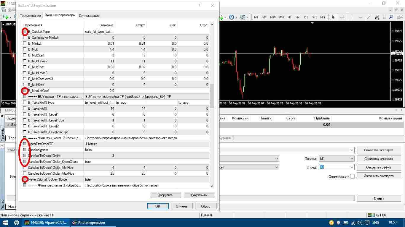Viewport: 405px width, 227px height.
Task: Switch chart to W1 timeframe
Action: 314,17
